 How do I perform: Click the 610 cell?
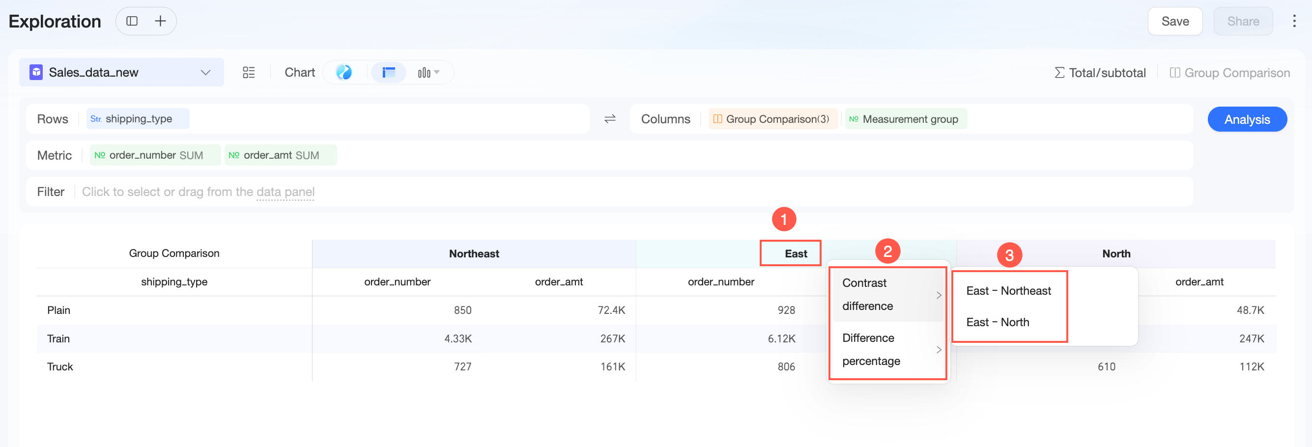tap(1106, 366)
